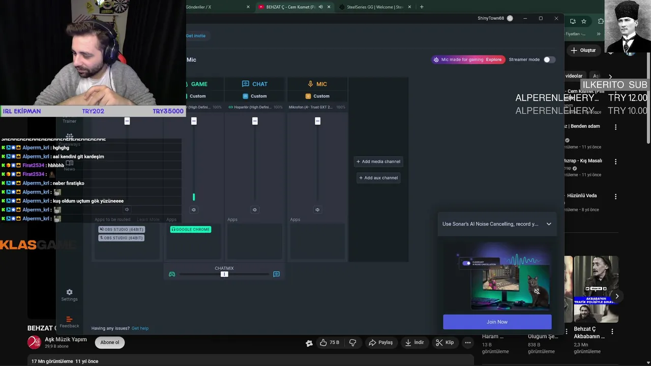Screen dimensions: 651x366
Task: Open Chrome extensions puzzle icon
Action: point(601,21)
